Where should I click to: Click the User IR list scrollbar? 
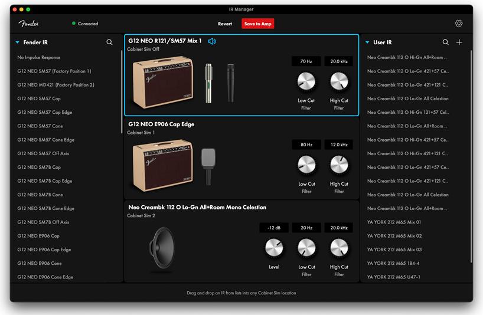(x=471, y=156)
